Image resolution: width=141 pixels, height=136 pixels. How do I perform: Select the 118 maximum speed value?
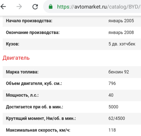pyautogui.click(x=112, y=130)
